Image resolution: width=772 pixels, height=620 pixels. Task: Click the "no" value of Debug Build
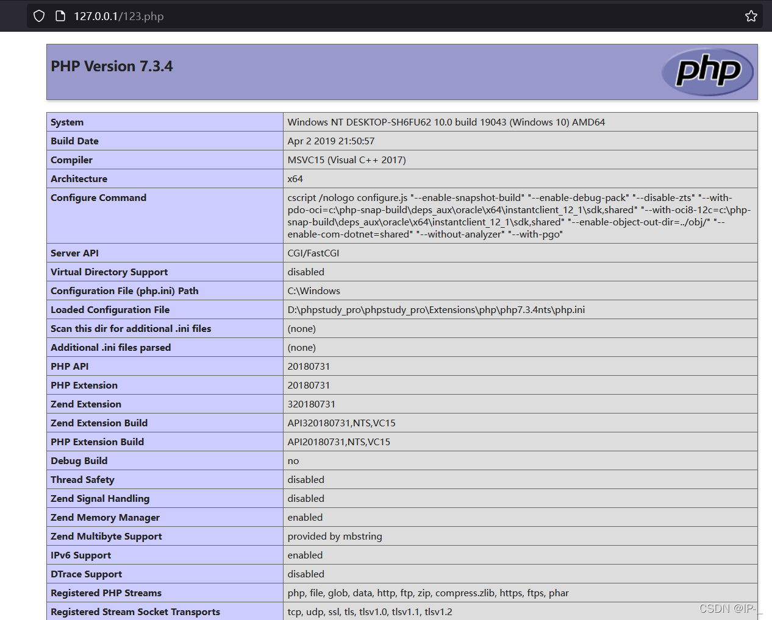[x=293, y=461]
